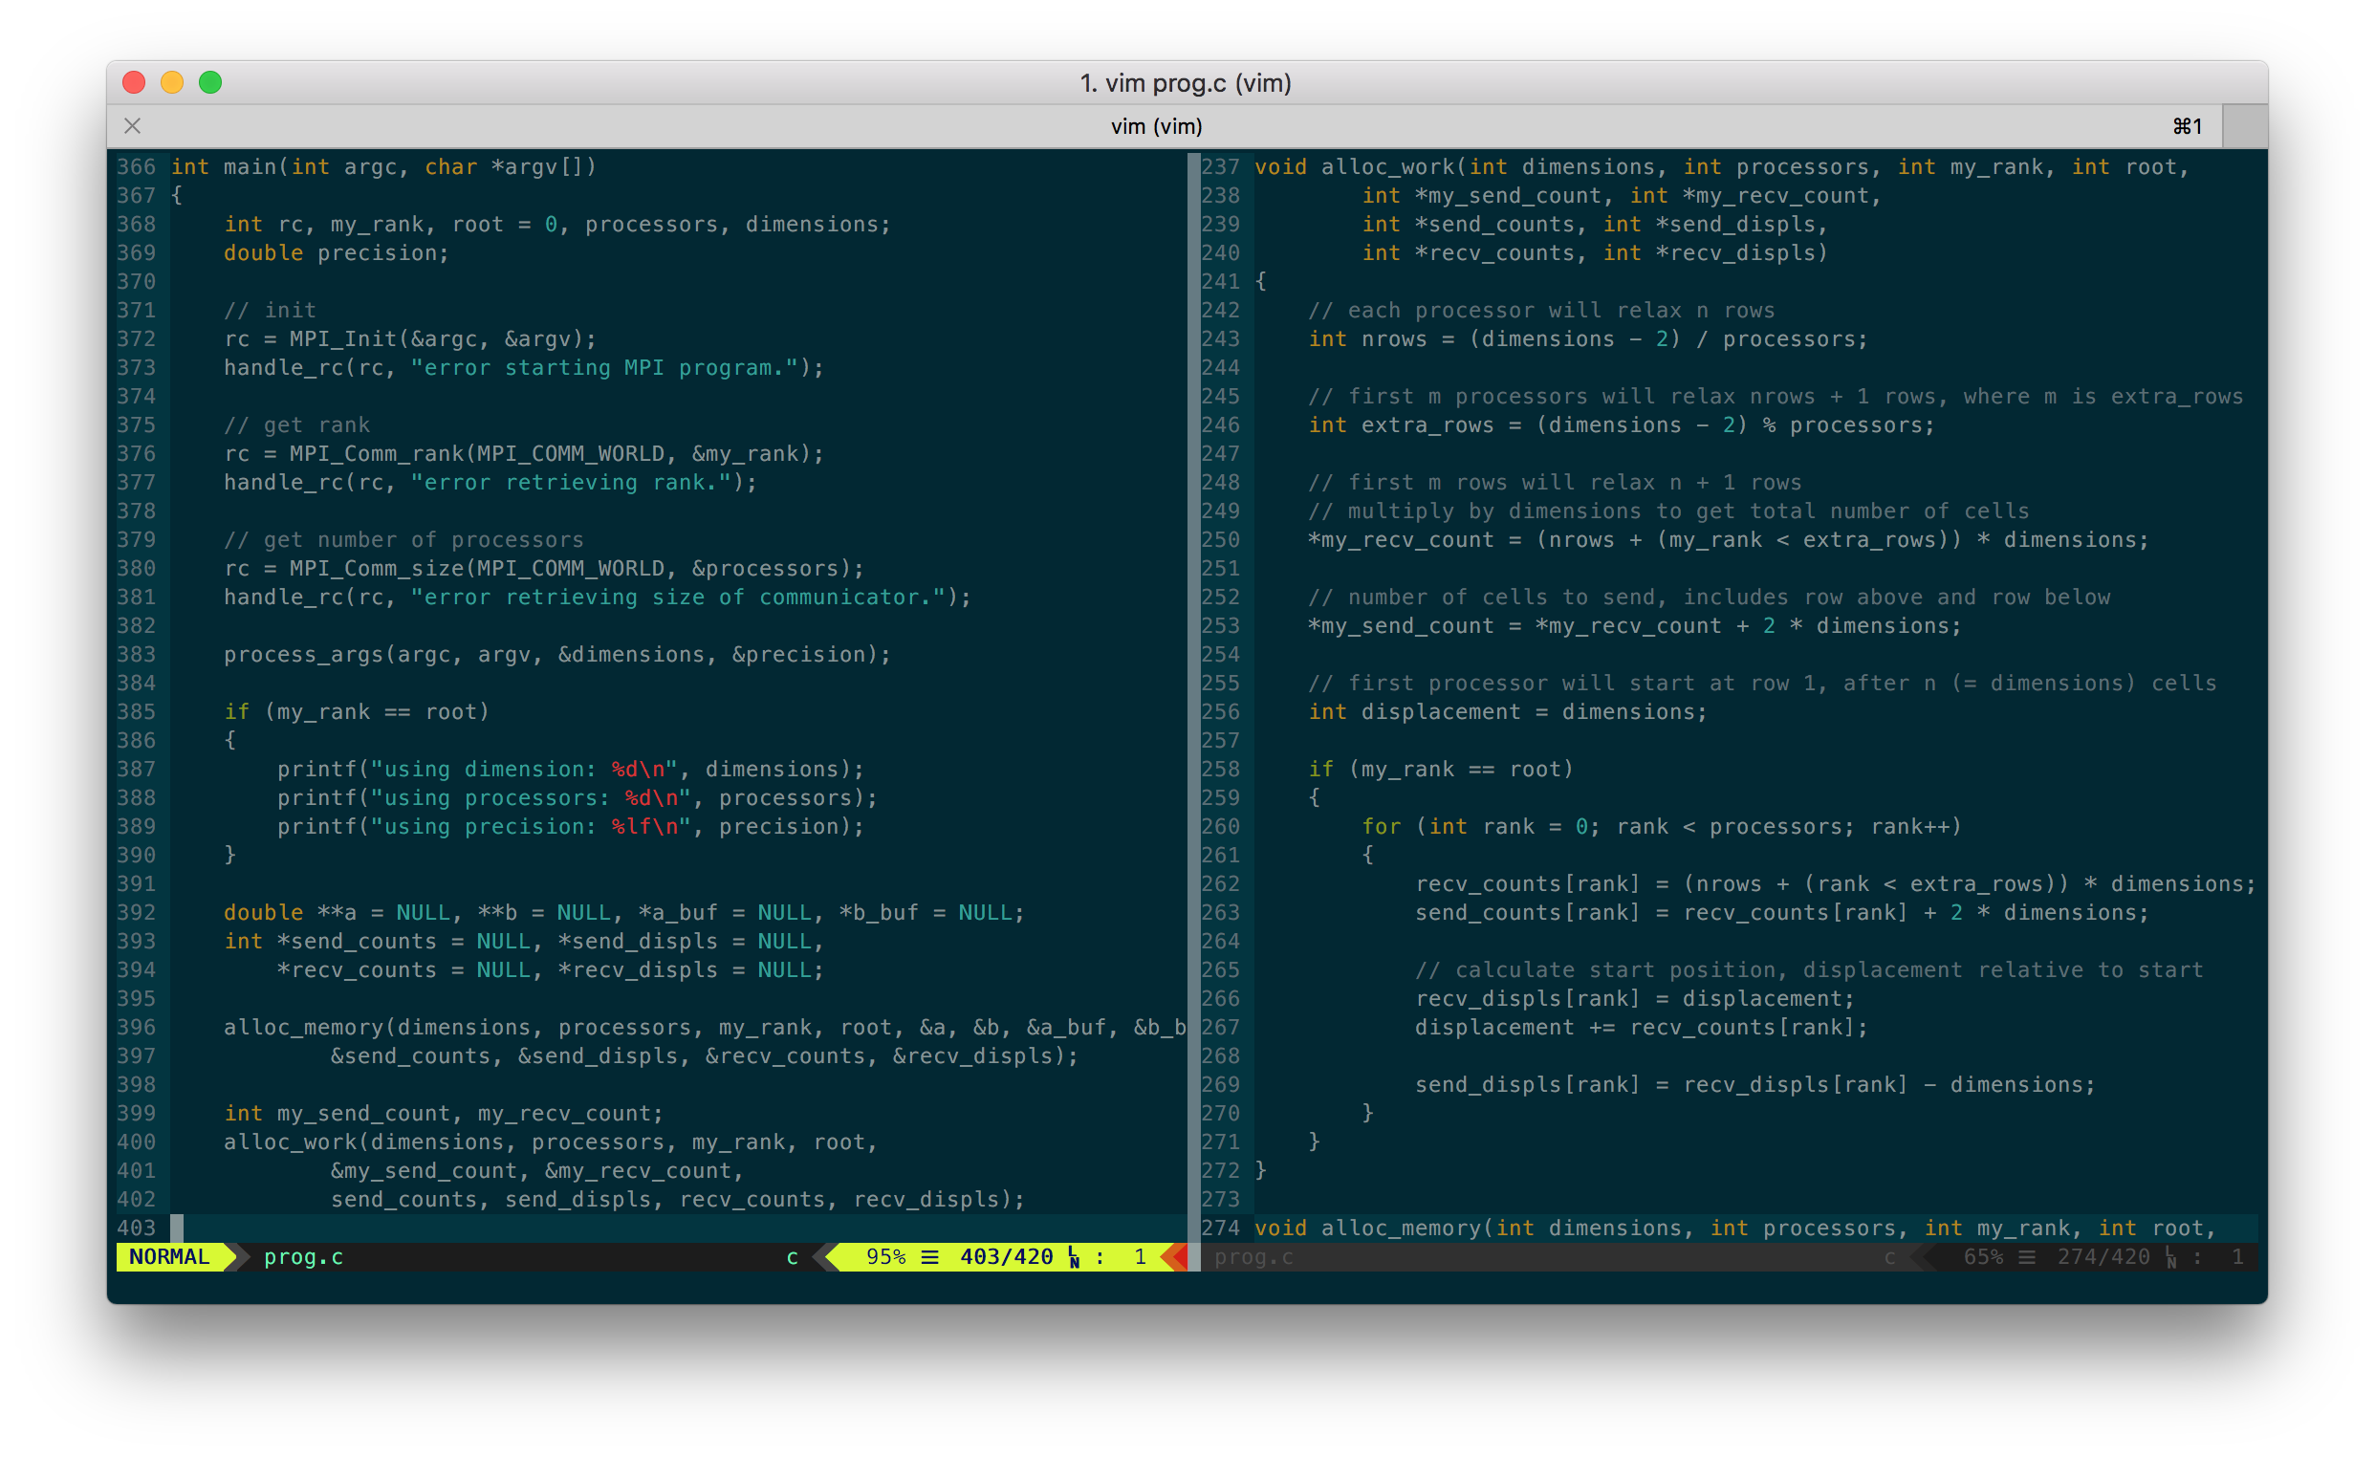
Task: Click the '// get rank' comment
Action: click(x=296, y=424)
